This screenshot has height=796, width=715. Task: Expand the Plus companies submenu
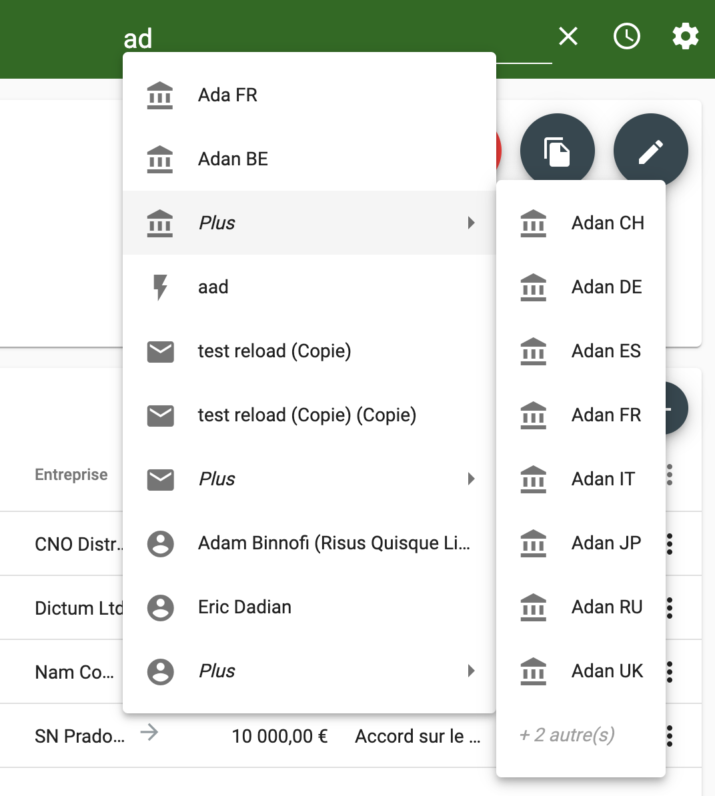[x=309, y=223]
